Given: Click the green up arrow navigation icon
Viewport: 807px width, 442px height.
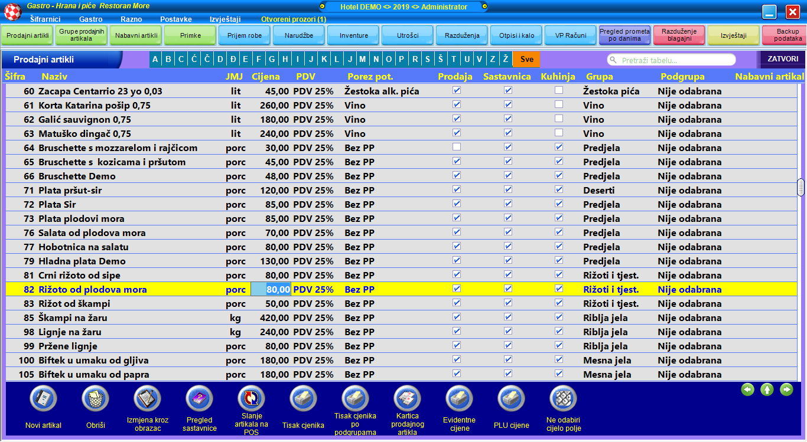Looking at the screenshot, I should pos(767,389).
